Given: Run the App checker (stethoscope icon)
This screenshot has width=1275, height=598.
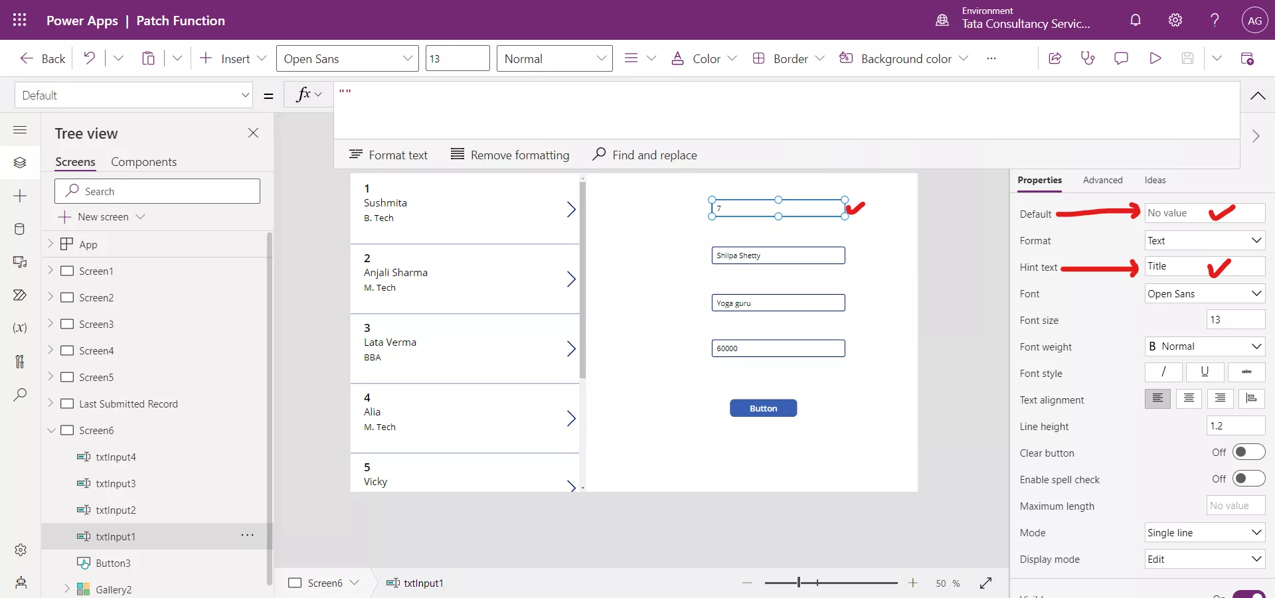Looking at the screenshot, I should [1088, 58].
